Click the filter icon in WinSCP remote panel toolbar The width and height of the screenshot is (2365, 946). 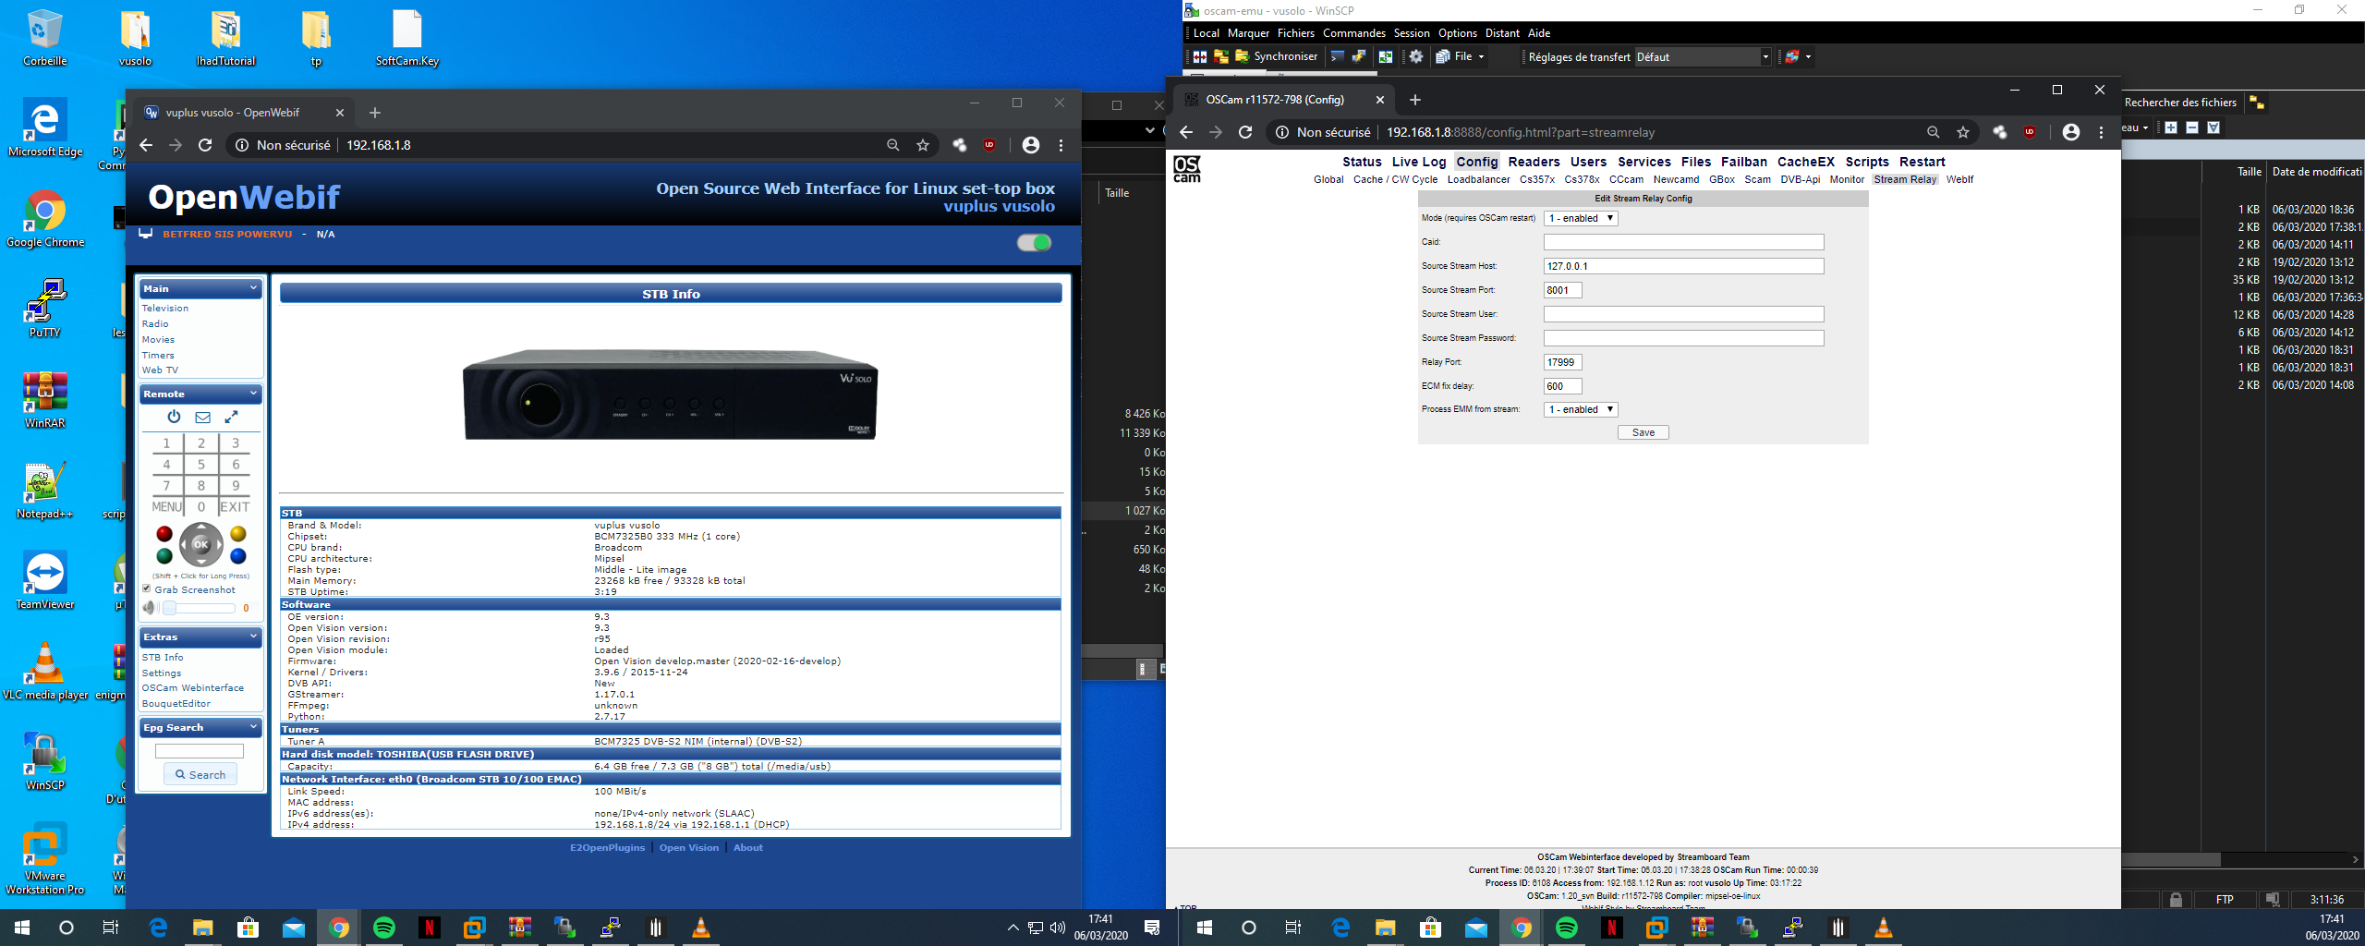[x=2213, y=127]
